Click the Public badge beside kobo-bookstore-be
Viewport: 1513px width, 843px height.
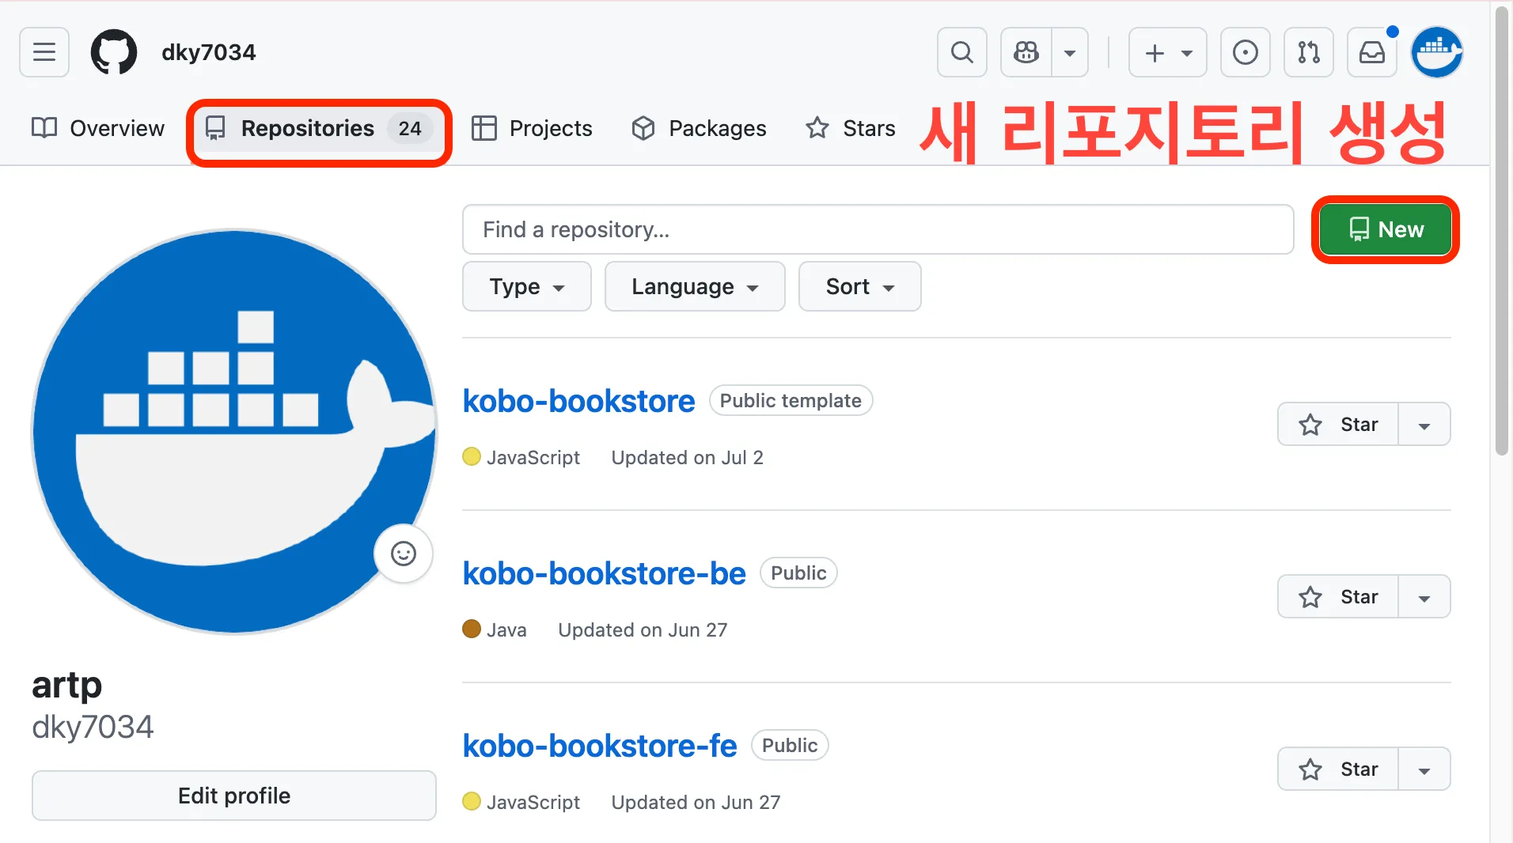[798, 573]
